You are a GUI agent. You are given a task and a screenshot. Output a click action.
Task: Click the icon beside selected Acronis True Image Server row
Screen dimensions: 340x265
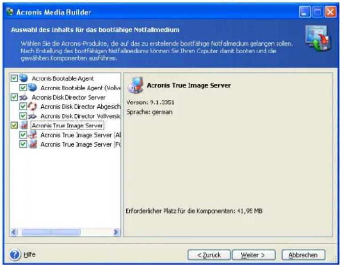point(24,125)
